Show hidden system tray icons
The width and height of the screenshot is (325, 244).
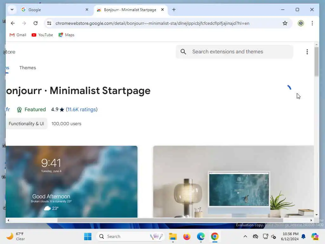(x=245, y=236)
